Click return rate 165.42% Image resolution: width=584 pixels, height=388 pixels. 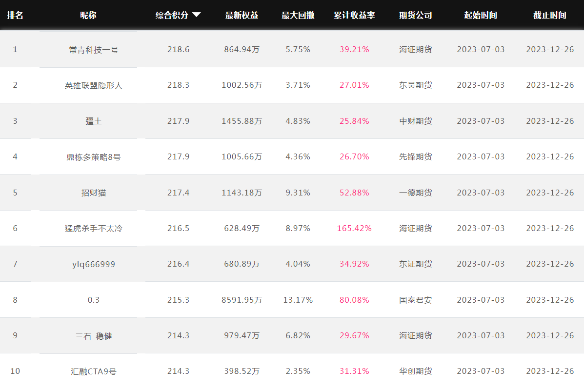354,229
